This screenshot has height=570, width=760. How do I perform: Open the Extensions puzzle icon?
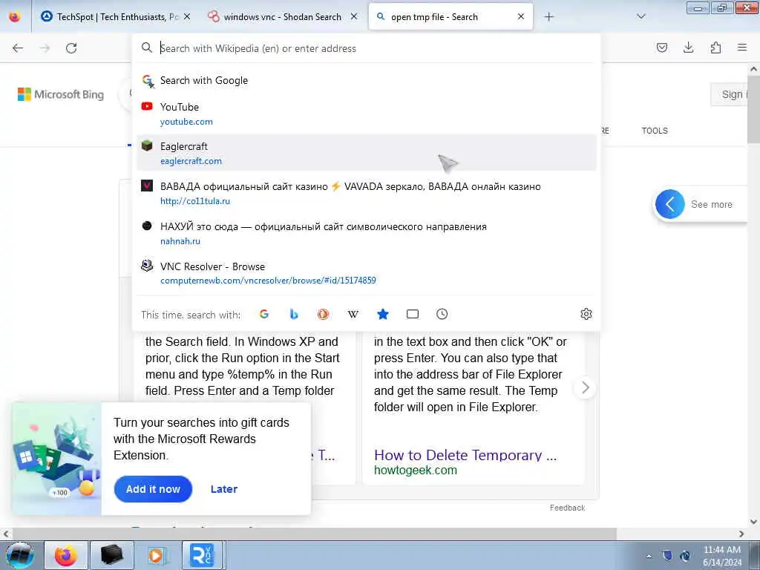click(x=715, y=47)
